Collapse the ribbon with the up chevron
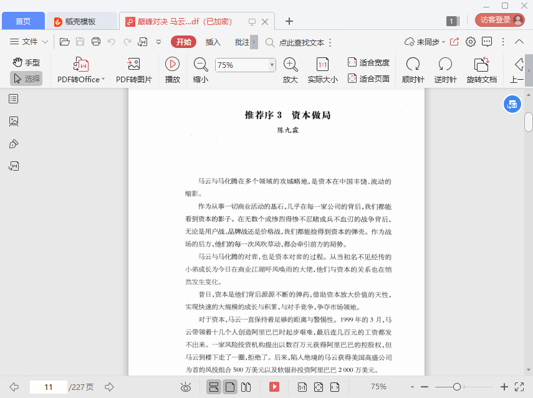533x398 pixels. 519,42
